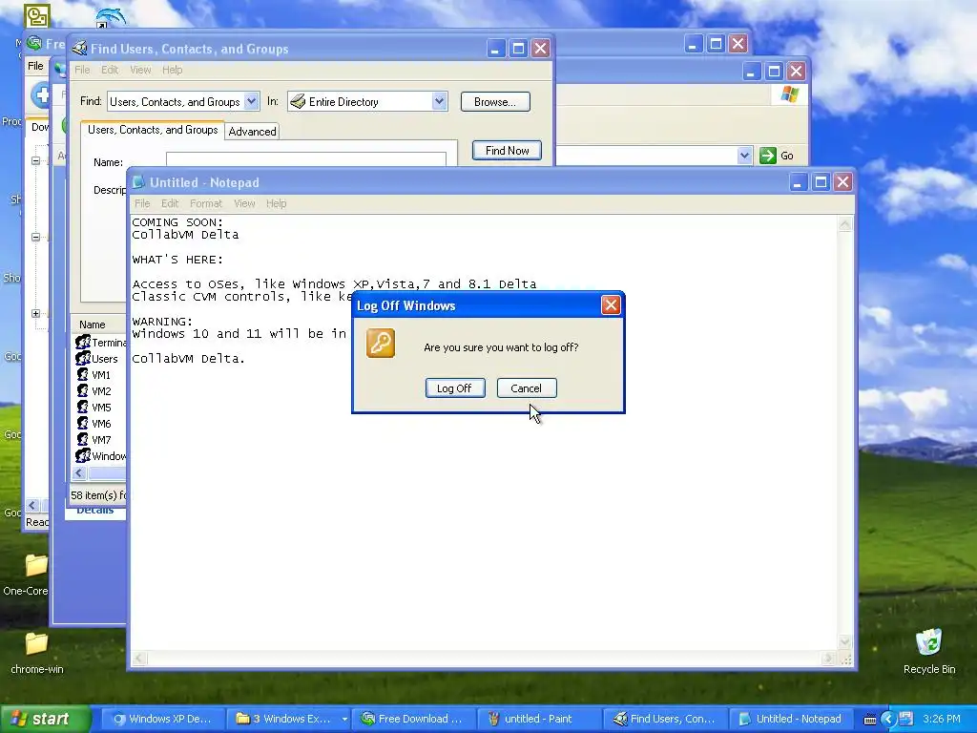Open Notepad Format menu
Image resolution: width=977 pixels, height=733 pixels.
[x=206, y=203]
